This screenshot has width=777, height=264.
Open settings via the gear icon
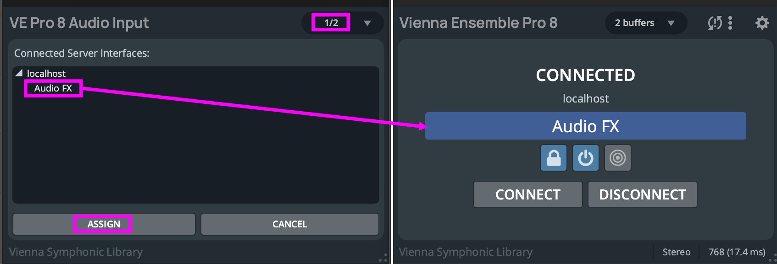762,23
